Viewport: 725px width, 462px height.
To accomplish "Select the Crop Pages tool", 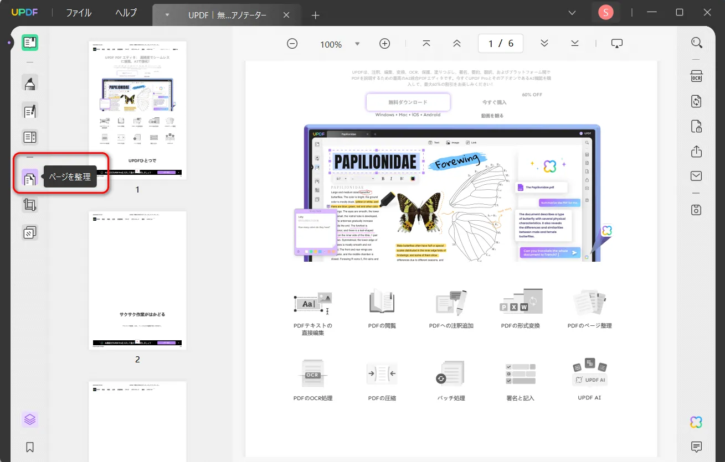I will [x=30, y=205].
